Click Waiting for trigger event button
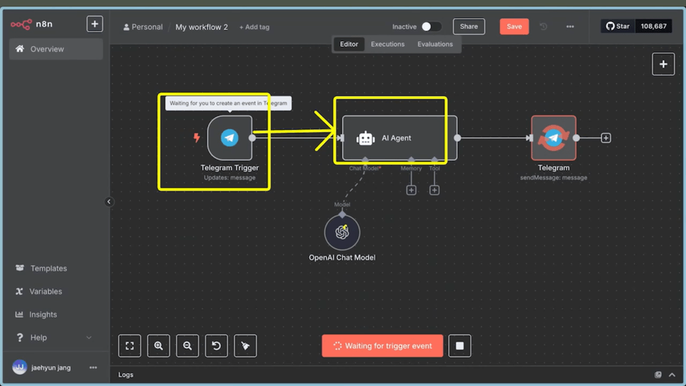 382,346
